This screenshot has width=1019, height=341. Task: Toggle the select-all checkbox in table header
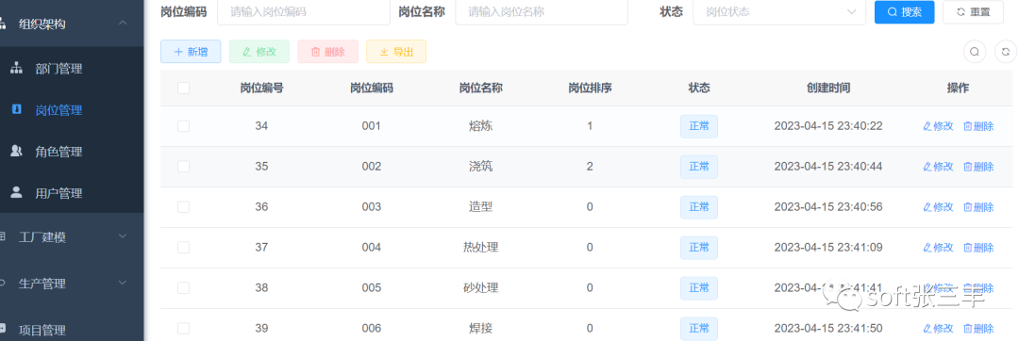pyautogui.click(x=183, y=88)
